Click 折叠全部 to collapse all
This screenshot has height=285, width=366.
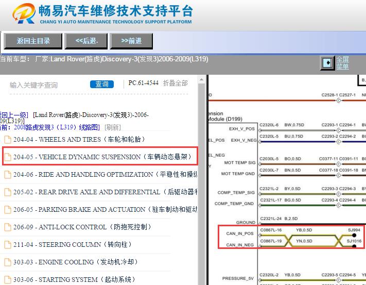(176, 83)
